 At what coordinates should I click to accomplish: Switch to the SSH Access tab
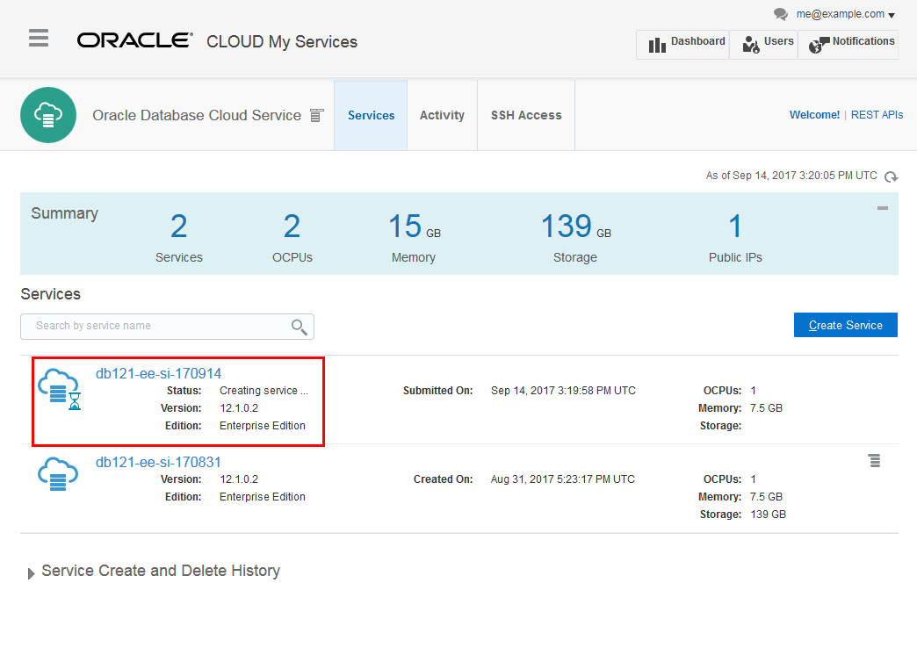coord(526,115)
